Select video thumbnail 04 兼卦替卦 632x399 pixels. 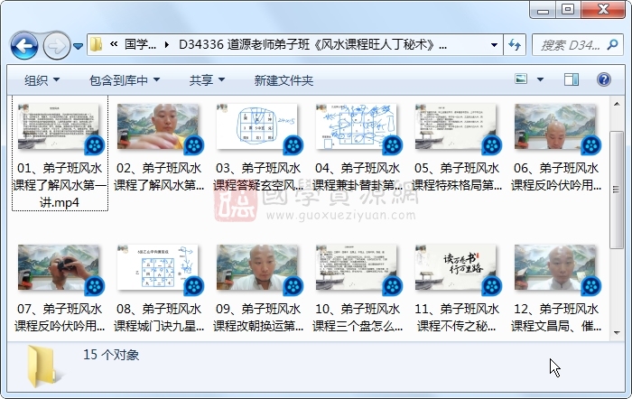[x=358, y=128]
